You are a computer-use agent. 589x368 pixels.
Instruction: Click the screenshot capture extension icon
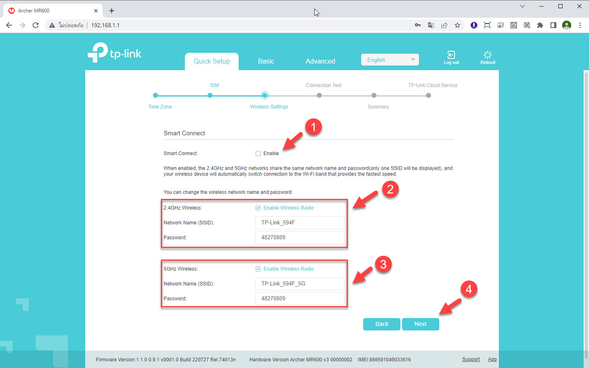click(x=487, y=25)
